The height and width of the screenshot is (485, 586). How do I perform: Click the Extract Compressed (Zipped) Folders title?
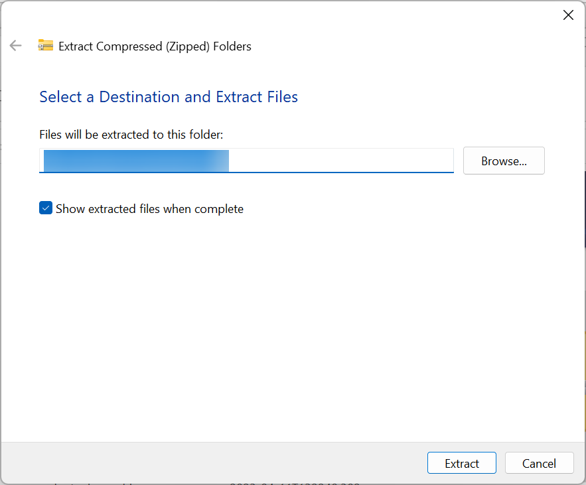click(x=154, y=46)
